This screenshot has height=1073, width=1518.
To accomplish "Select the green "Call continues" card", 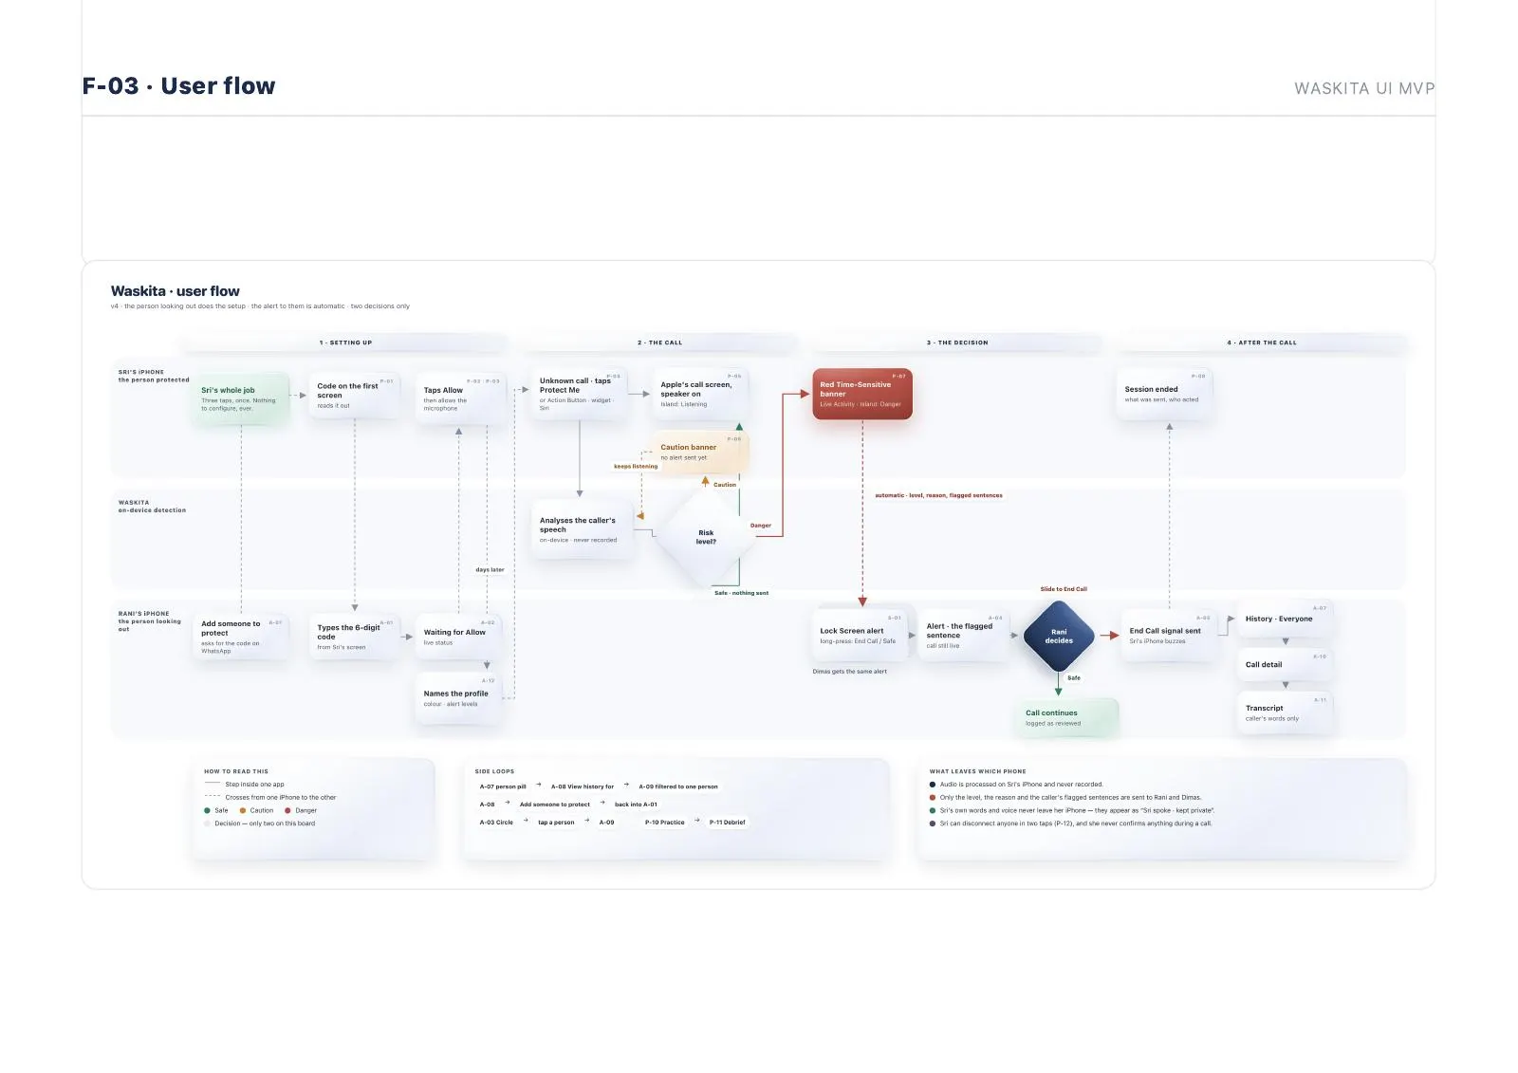I will pyautogui.click(x=1068, y=717).
